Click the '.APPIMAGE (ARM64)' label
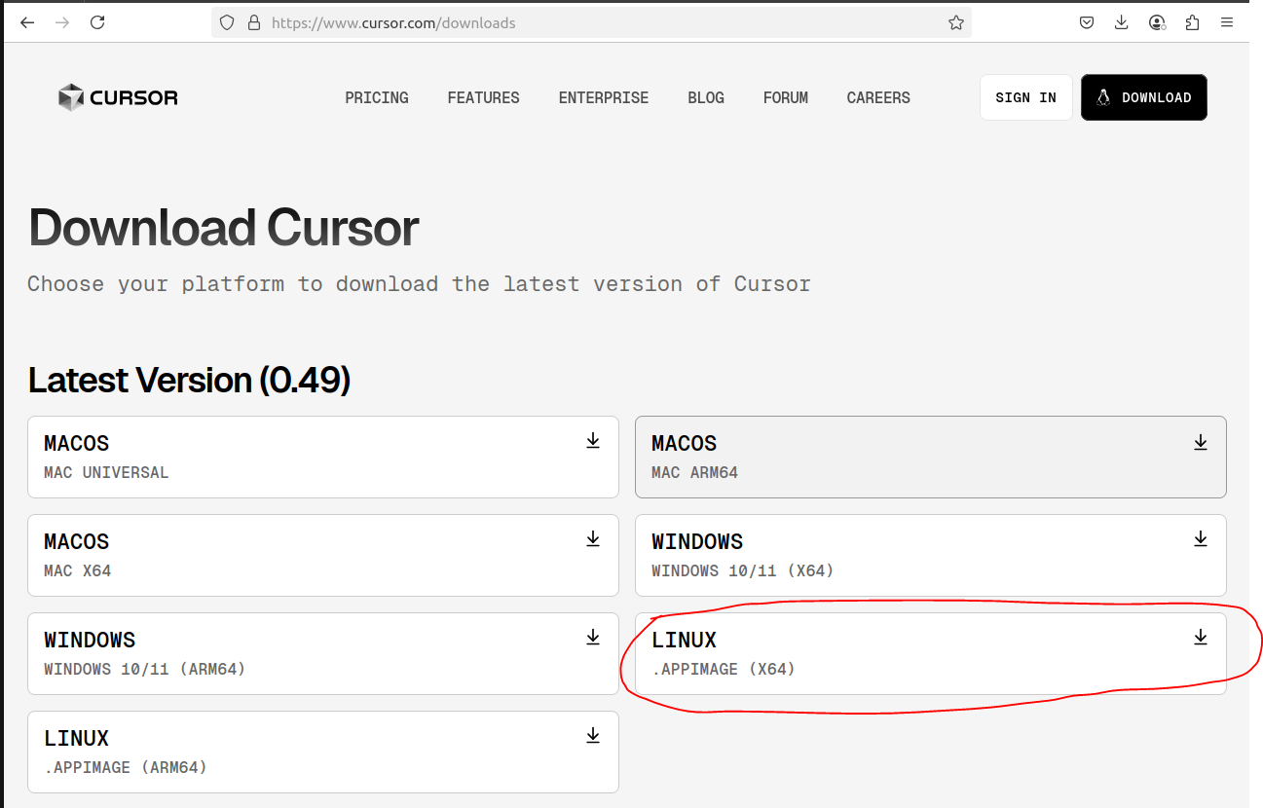This screenshot has height=808, width=1263. coord(126,767)
